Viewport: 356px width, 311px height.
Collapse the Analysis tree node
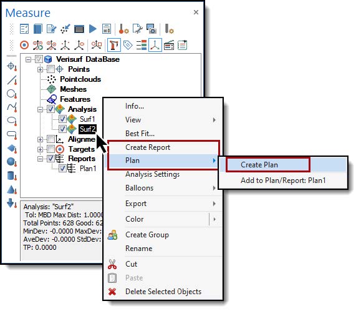(40, 109)
